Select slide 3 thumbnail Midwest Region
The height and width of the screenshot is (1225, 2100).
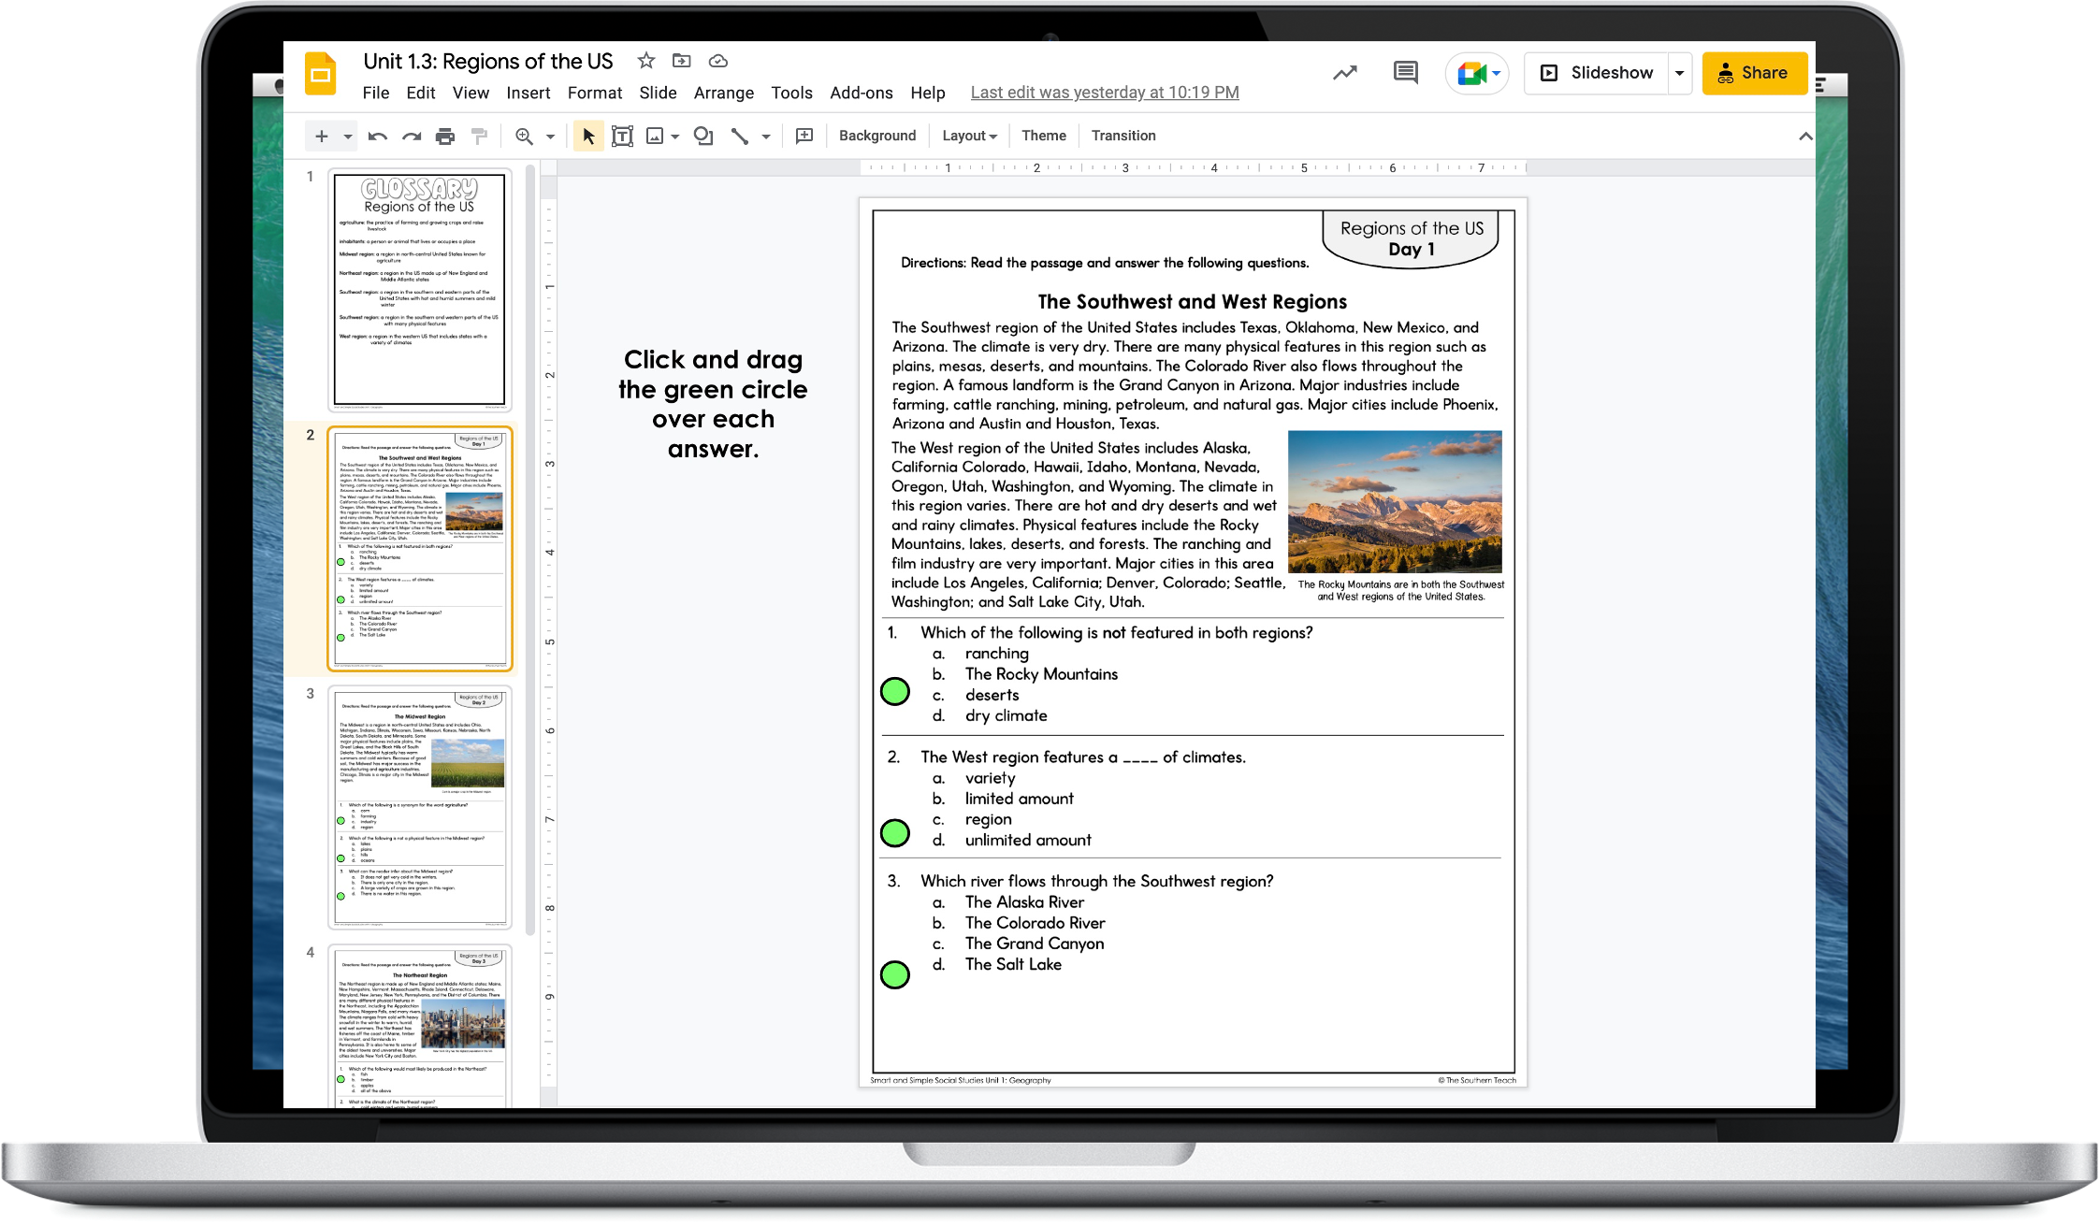420,807
